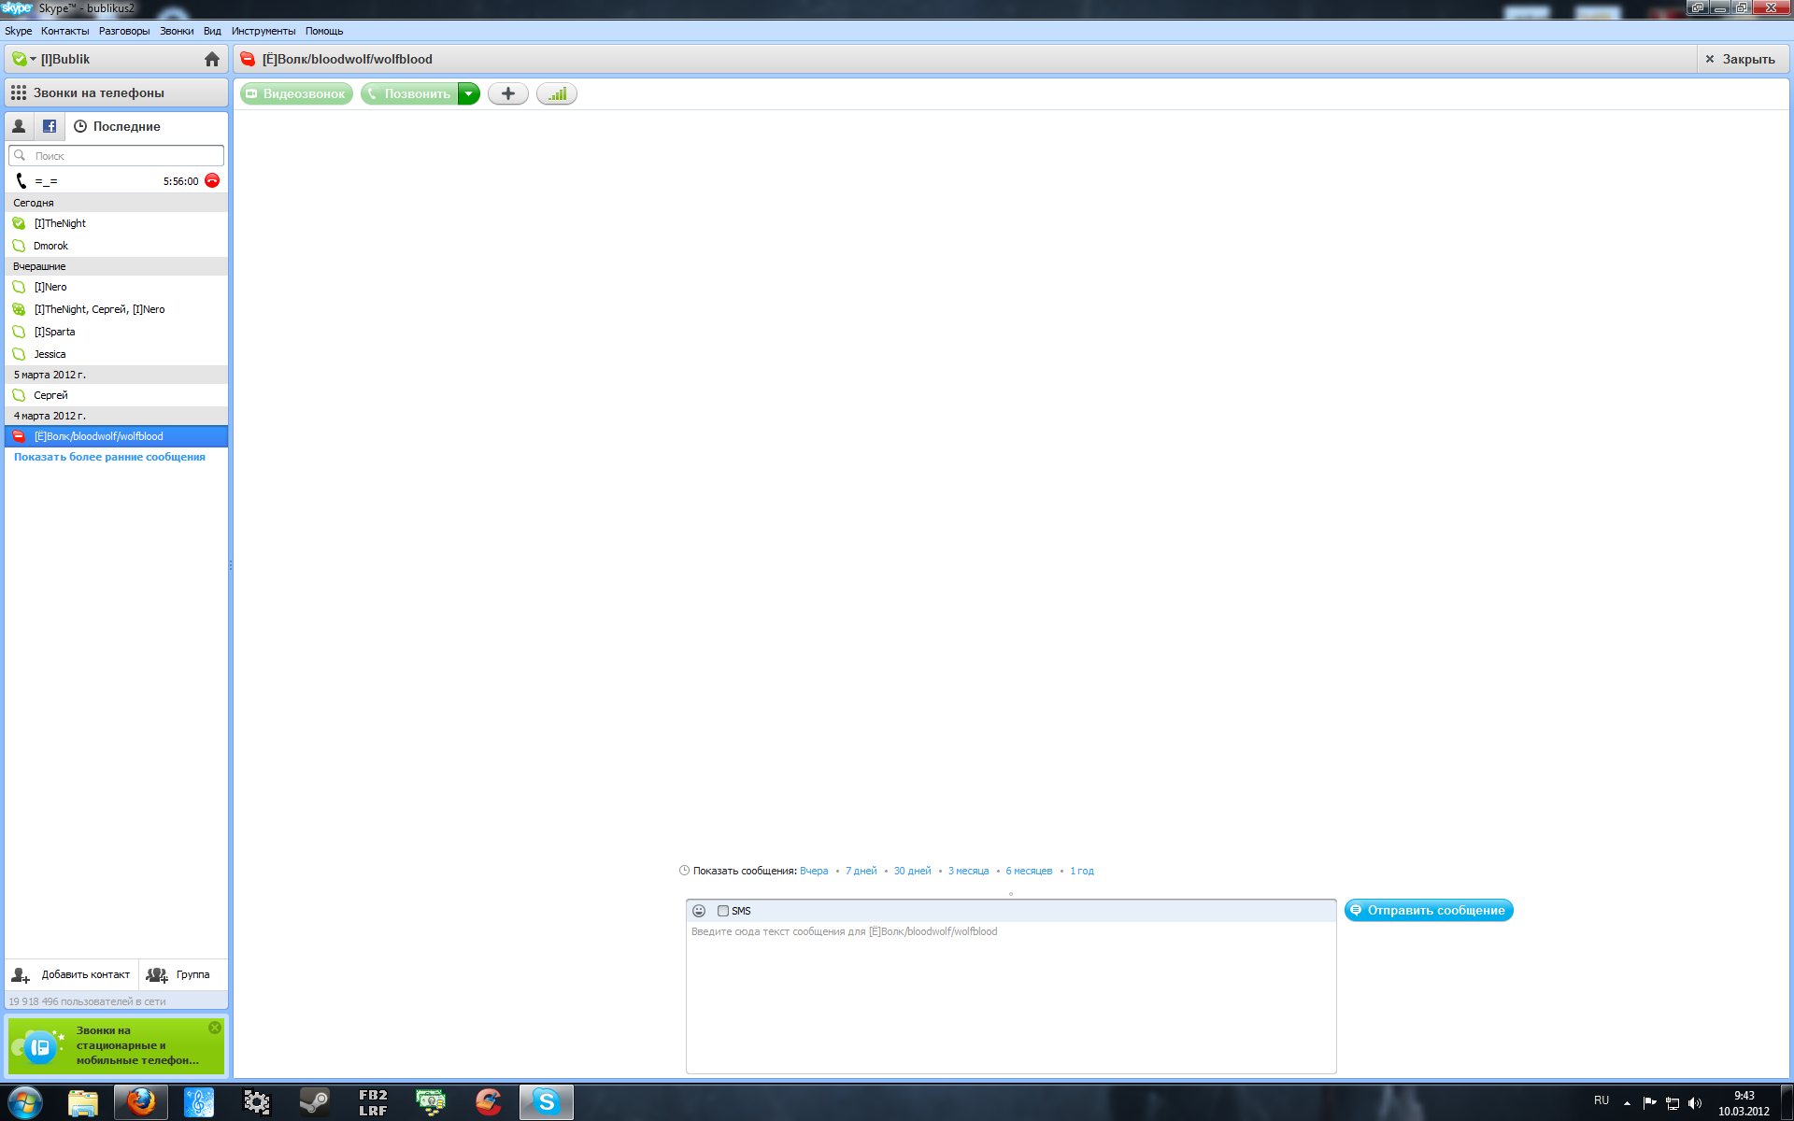
Task: Click the Отправить сообщение button
Action: [1428, 910]
